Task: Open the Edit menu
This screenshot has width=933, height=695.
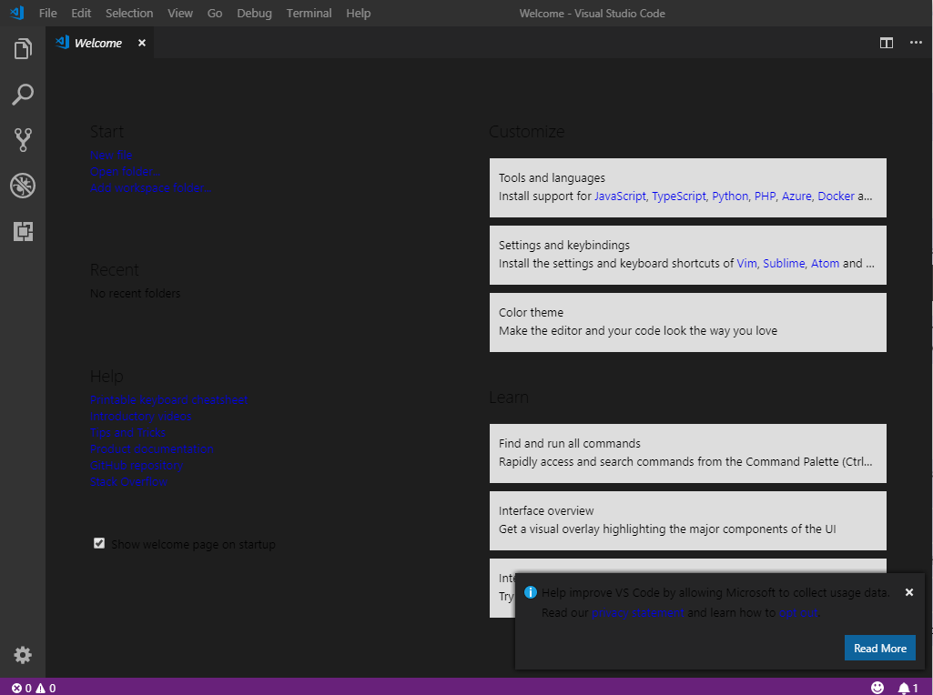Action: point(81,13)
